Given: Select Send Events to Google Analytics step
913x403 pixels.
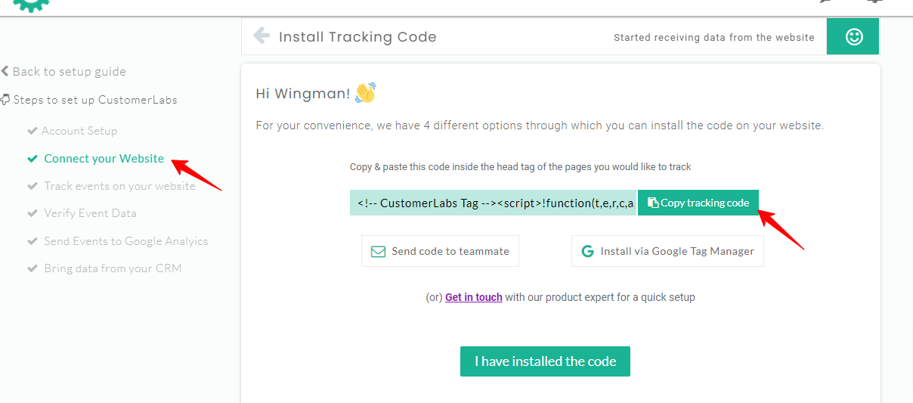Looking at the screenshot, I should tap(125, 241).
